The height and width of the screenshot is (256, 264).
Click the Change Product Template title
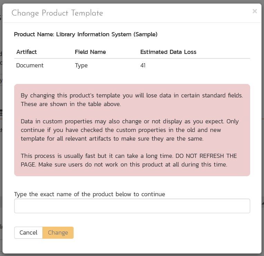click(x=57, y=13)
